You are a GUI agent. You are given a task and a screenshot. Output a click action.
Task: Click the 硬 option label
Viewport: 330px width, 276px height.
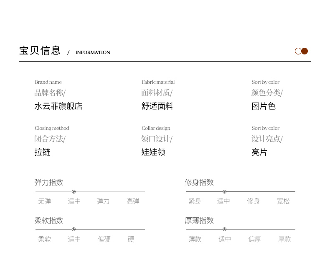pos(131,239)
